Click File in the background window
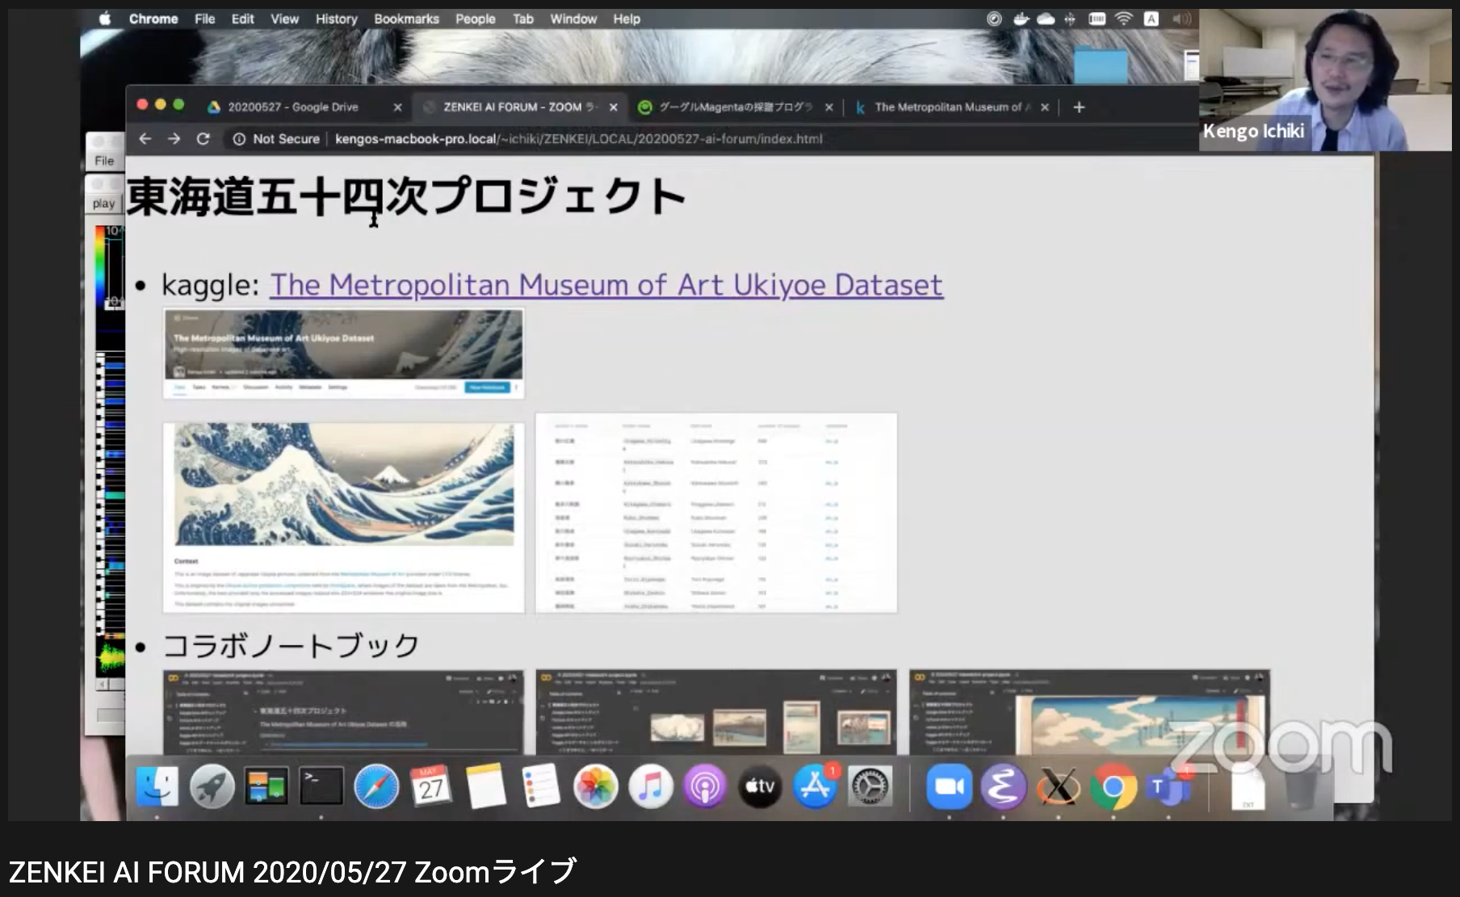Screen dimensions: 1460x897 click(104, 161)
